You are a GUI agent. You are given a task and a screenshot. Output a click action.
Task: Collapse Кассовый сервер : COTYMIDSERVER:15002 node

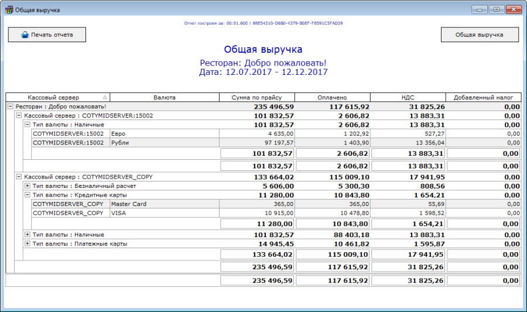click(x=18, y=116)
